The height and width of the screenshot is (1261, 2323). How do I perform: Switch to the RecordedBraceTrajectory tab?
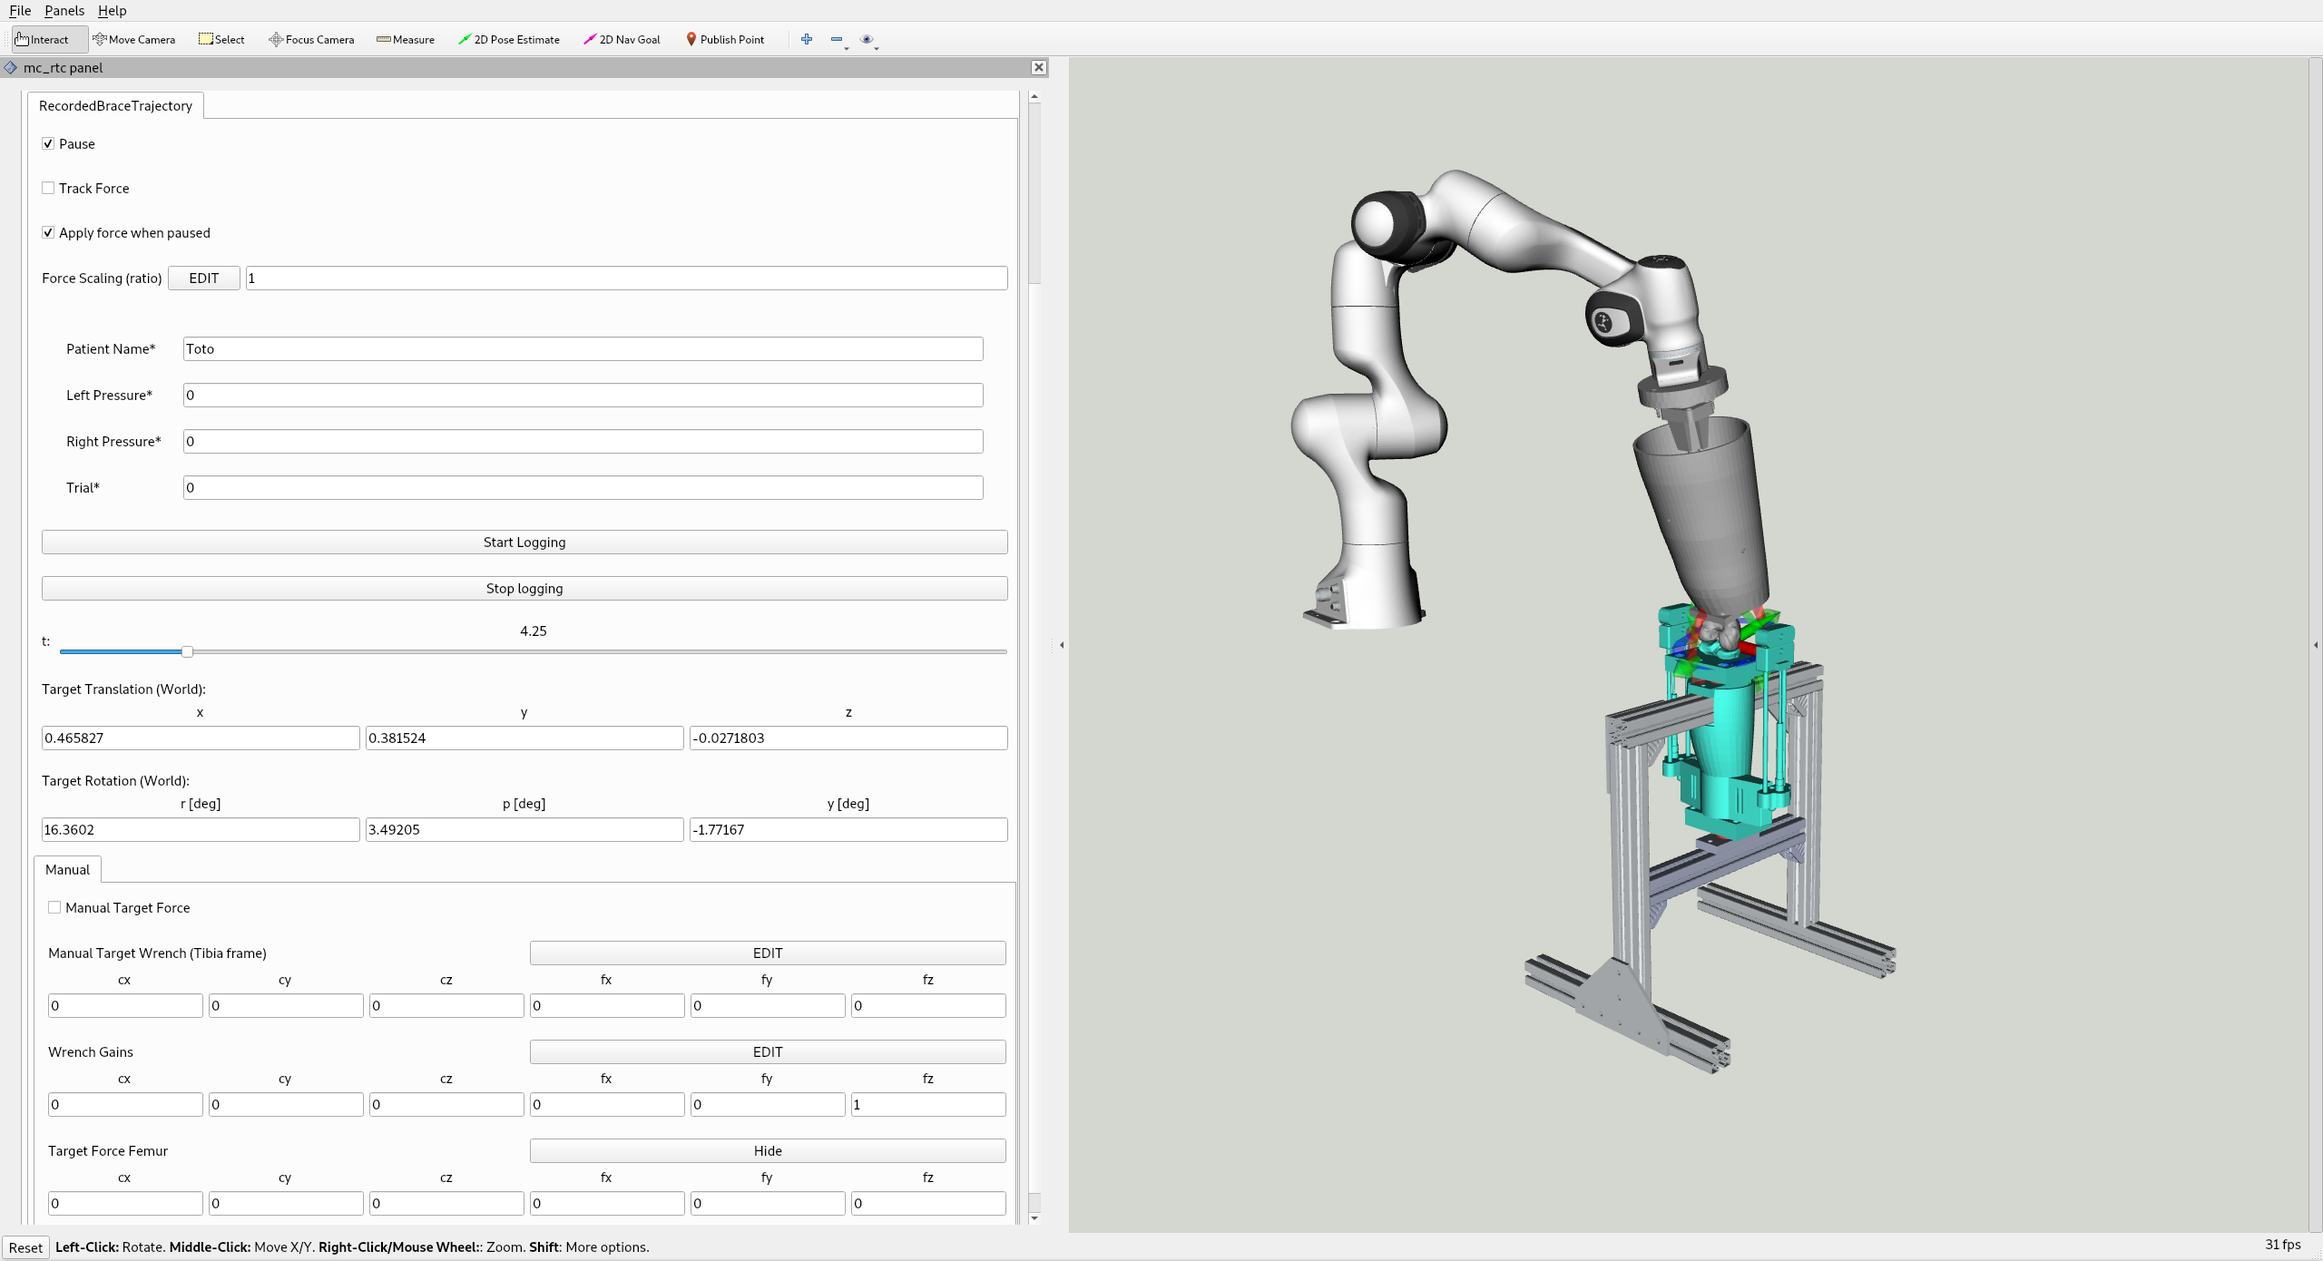coord(115,105)
